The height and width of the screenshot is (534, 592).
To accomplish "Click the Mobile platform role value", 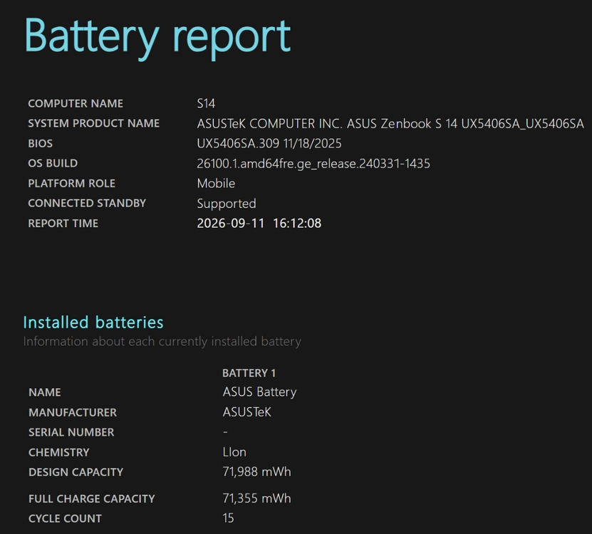I will coord(216,184).
